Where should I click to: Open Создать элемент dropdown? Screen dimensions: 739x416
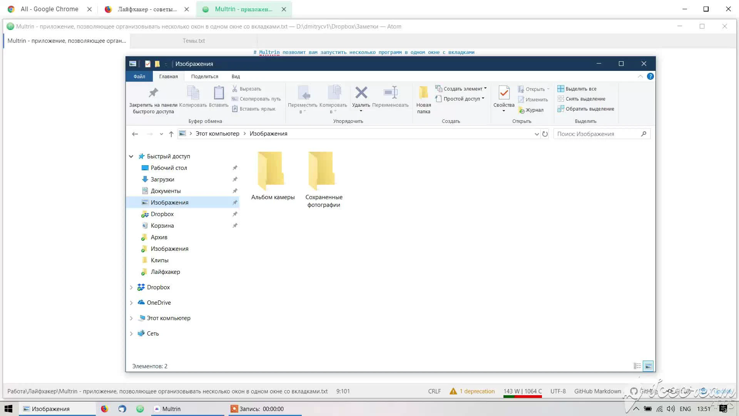click(x=461, y=89)
